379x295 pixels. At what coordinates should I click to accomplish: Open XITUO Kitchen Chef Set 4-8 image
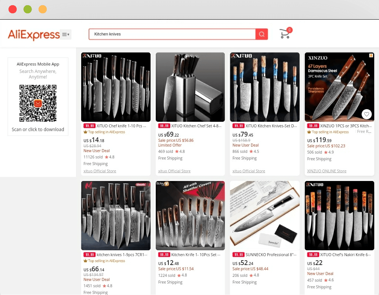click(x=190, y=87)
